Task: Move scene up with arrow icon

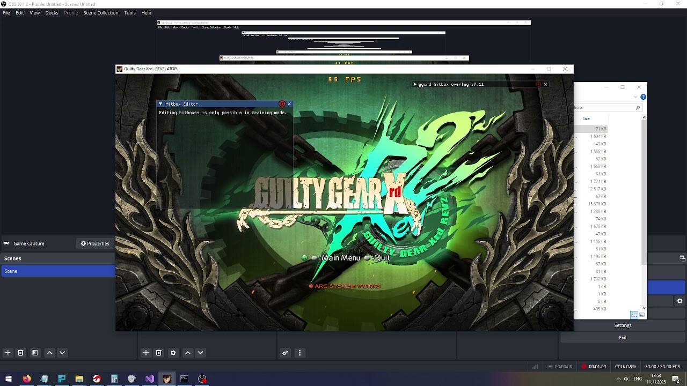Action: tap(50, 353)
